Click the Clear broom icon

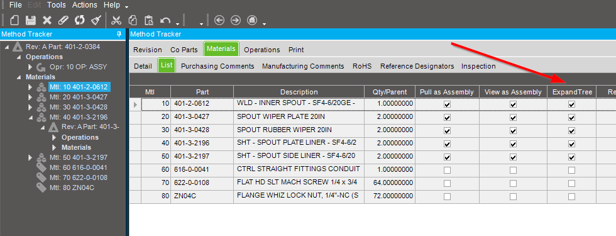tap(96, 20)
